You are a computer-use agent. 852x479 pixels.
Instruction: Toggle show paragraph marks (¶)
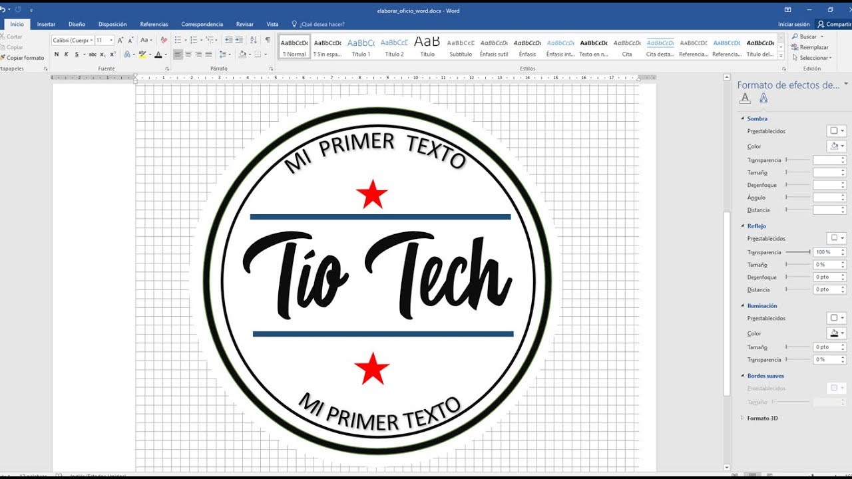click(x=268, y=41)
